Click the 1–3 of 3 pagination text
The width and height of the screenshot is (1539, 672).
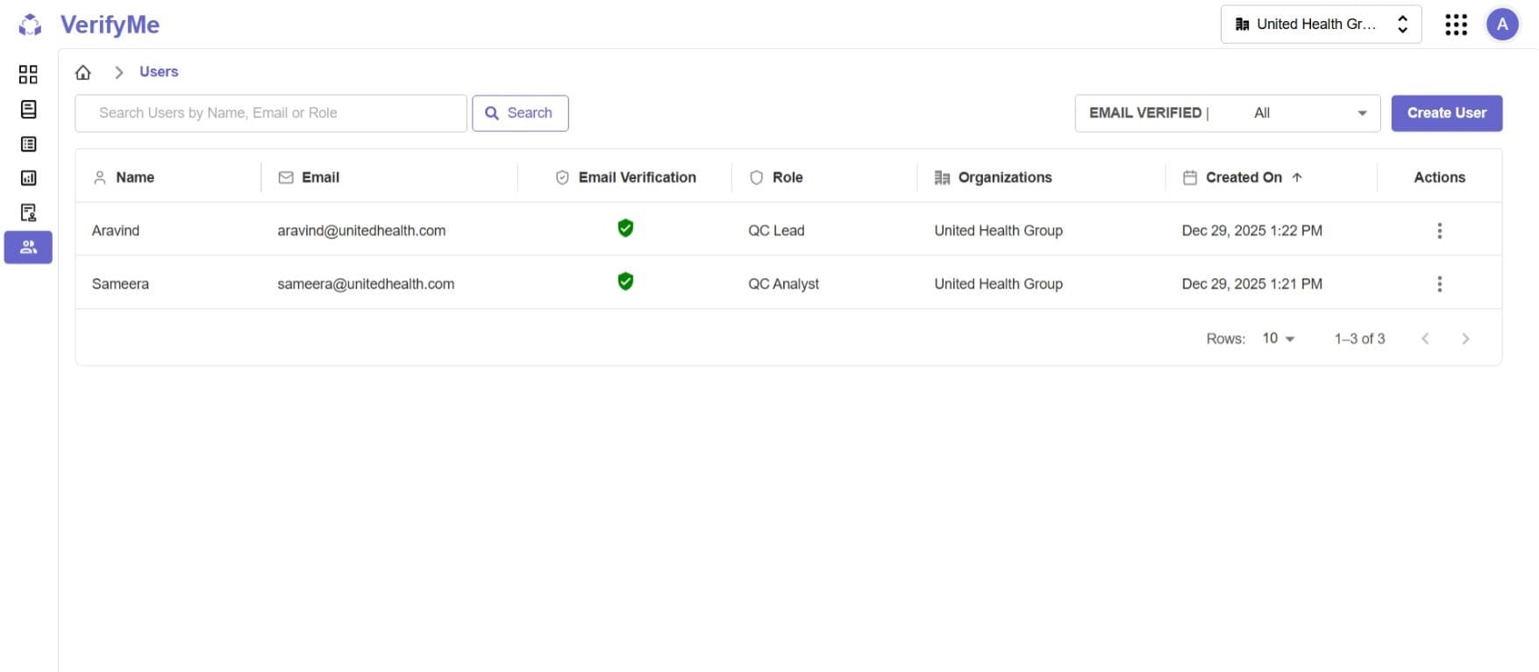[x=1359, y=339]
